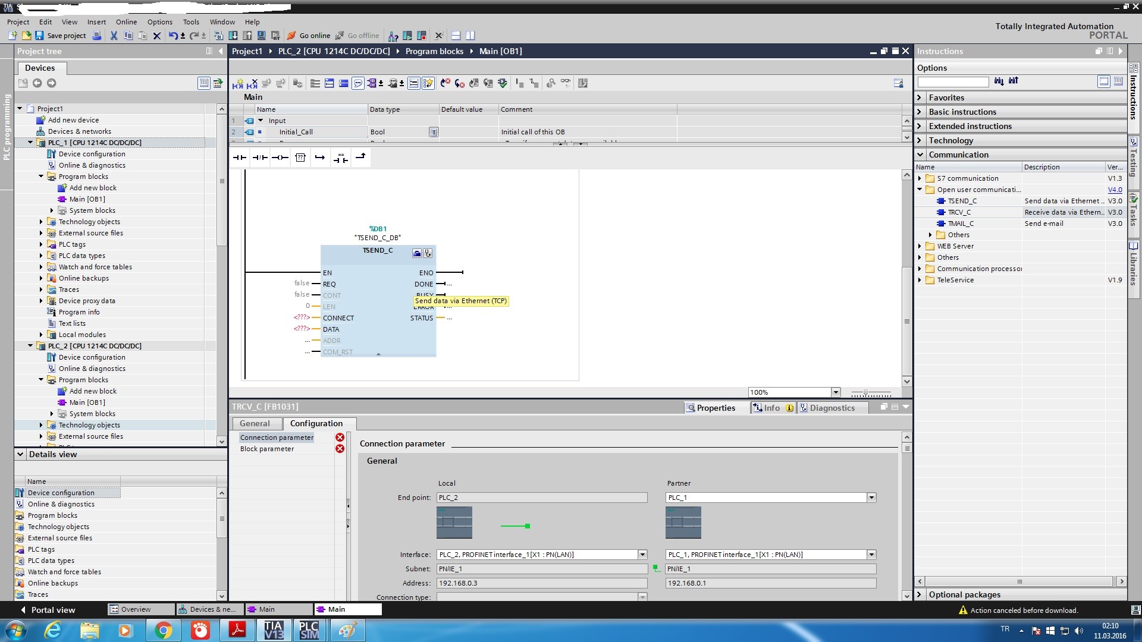The image size is (1142, 642).
Task: Open the Info tab
Action: (772, 408)
